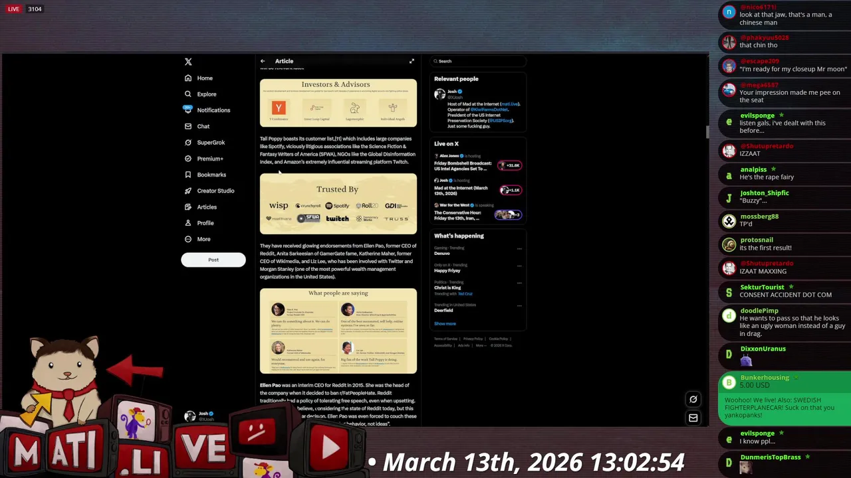Join Mad at the Internet listener badge
Image resolution: width=851 pixels, height=478 pixels.
(510, 190)
